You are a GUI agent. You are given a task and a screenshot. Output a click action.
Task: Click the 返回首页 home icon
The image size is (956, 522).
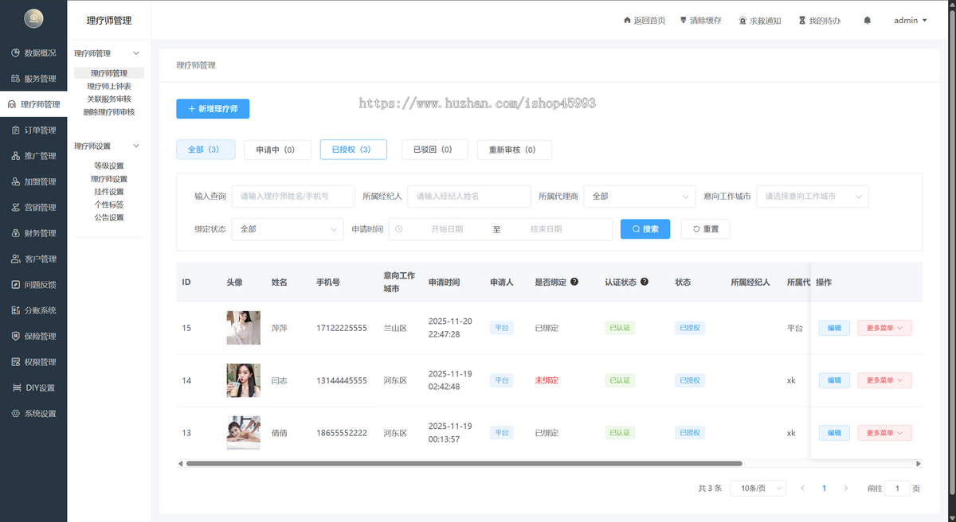pos(627,21)
